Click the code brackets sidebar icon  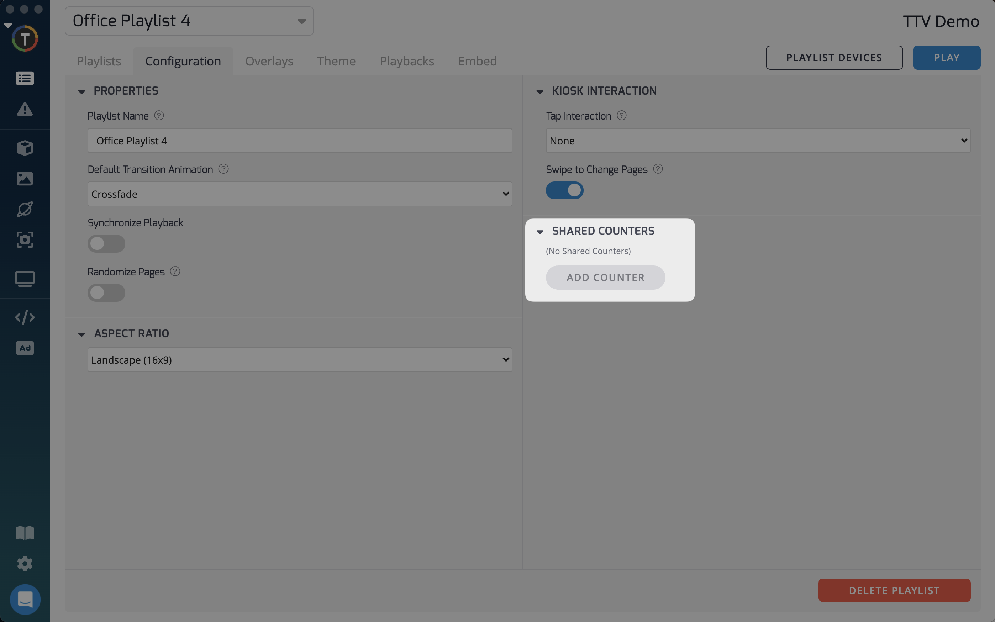point(25,317)
